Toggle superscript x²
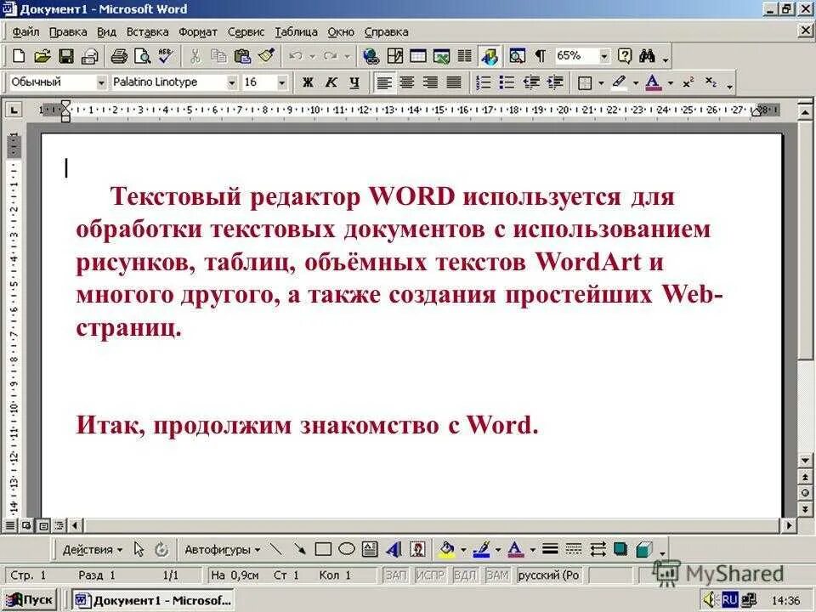816x612 pixels. pos(688,82)
